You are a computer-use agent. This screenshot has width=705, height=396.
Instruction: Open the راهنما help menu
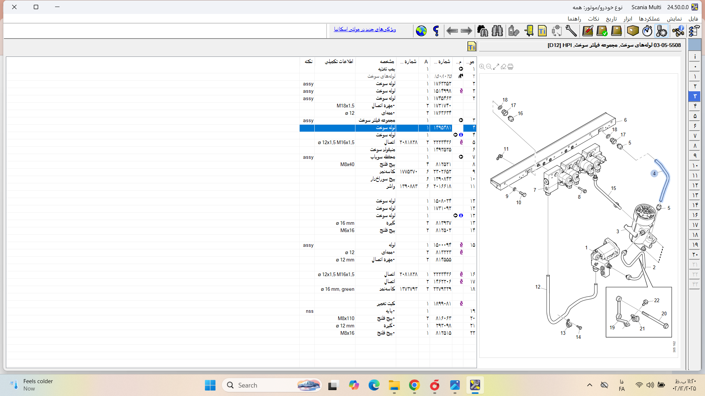[574, 19]
